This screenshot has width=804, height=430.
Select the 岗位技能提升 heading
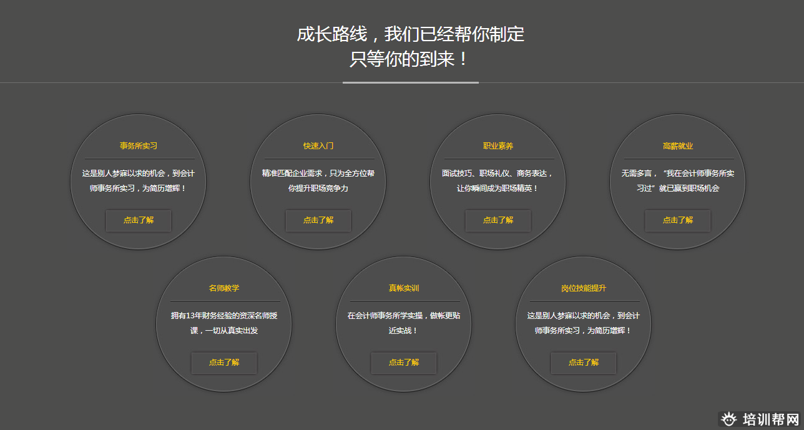tap(584, 288)
